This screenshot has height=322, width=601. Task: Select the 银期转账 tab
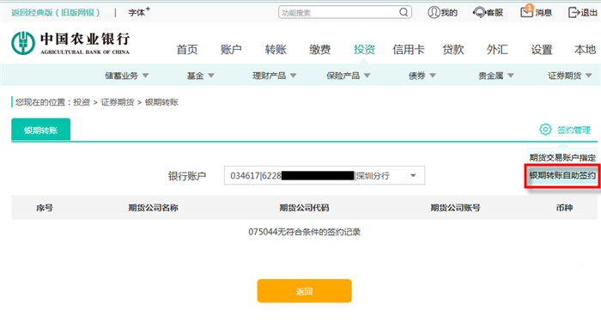(x=40, y=130)
